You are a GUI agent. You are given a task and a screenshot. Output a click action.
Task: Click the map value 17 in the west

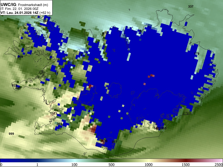tap(56, 74)
